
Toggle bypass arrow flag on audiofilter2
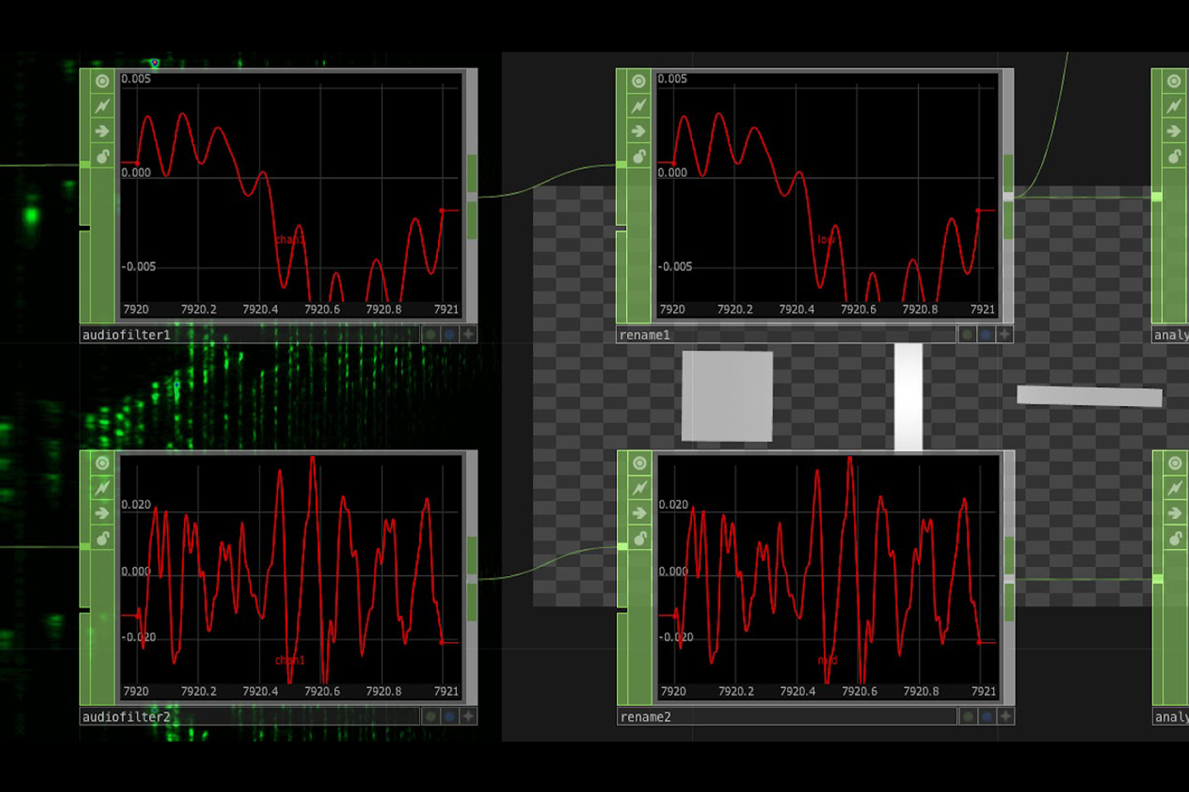tap(102, 514)
